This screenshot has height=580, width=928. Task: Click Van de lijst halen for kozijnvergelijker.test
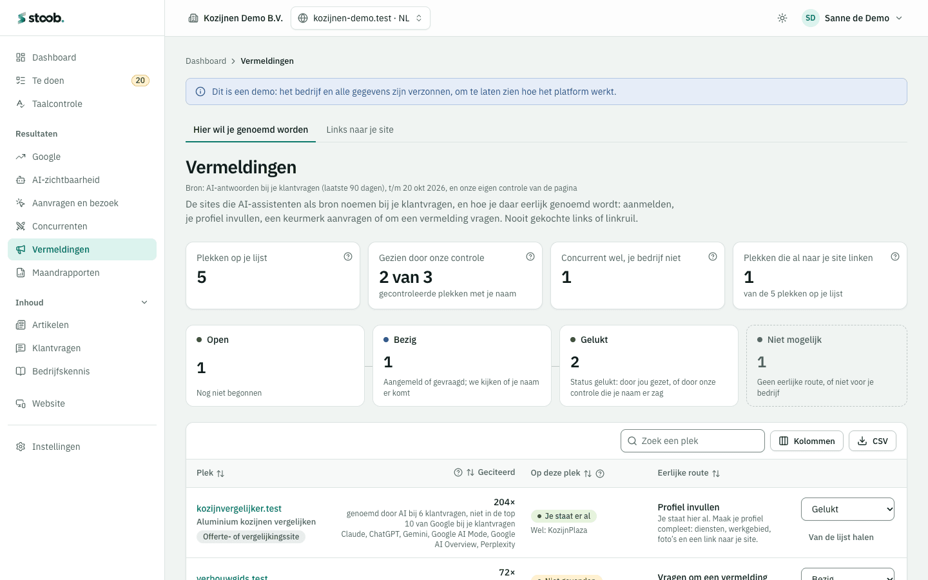(841, 537)
